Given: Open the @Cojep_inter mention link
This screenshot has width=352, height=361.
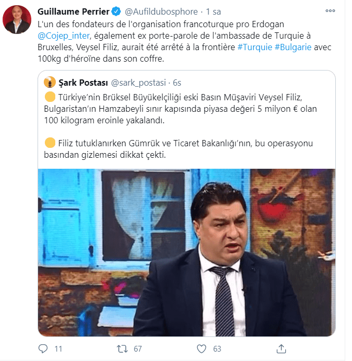Looking at the screenshot, I should (x=64, y=36).
